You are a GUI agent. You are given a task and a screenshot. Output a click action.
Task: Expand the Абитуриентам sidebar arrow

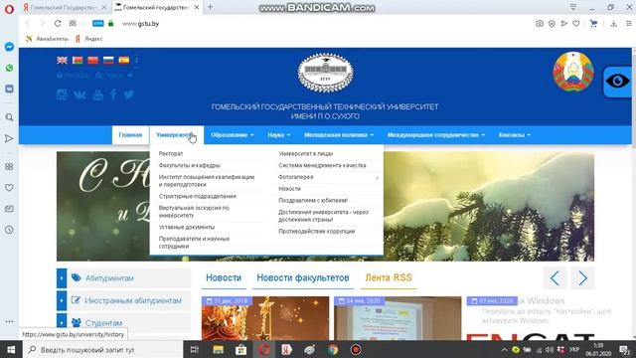(62, 278)
